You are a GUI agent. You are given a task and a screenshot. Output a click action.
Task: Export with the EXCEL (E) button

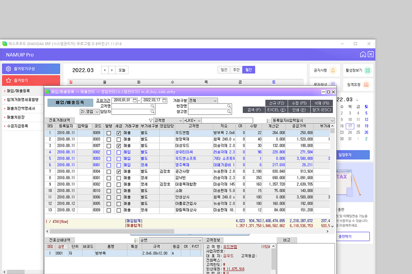[277, 110]
